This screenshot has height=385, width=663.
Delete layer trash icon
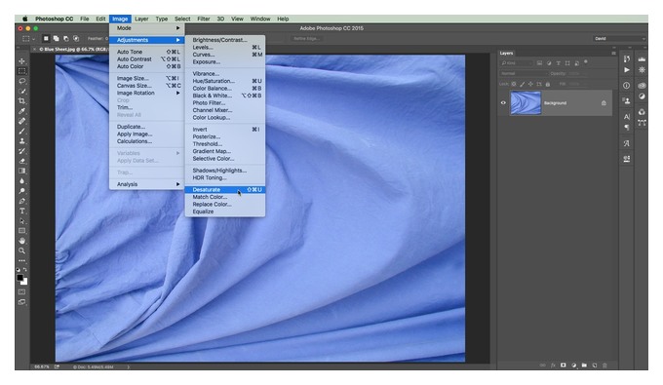click(x=604, y=366)
